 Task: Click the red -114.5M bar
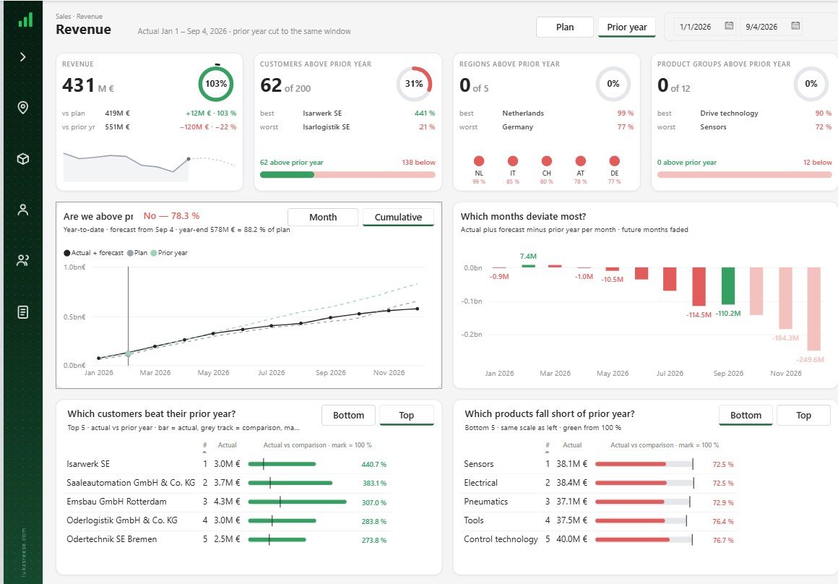(x=699, y=287)
